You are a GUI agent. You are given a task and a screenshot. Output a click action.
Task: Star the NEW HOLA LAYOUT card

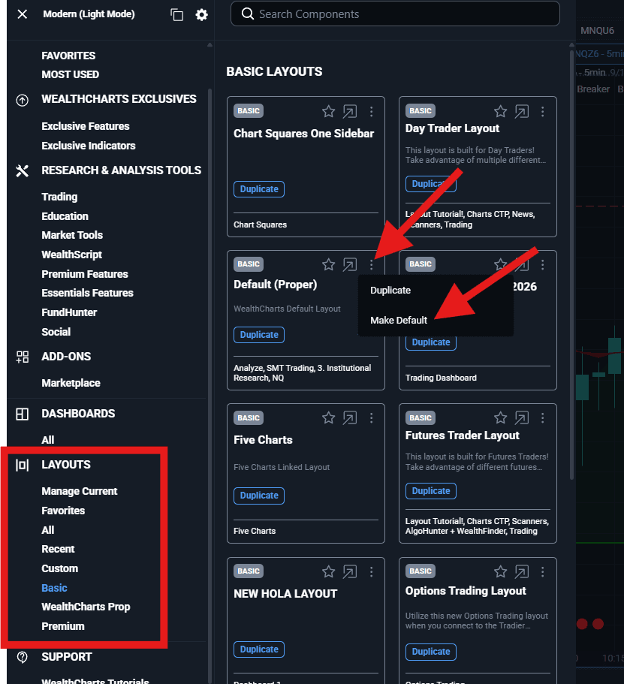[x=329, y=571]
